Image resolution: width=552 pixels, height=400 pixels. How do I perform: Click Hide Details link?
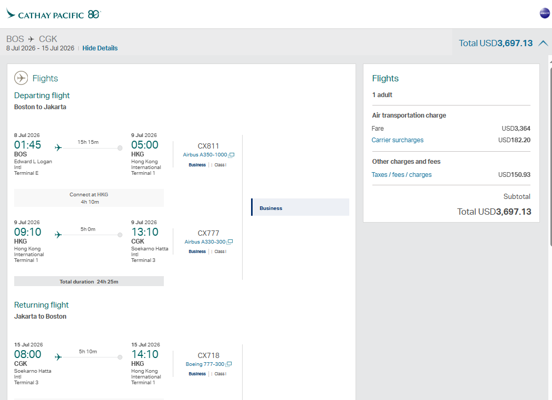coord(100,48)
